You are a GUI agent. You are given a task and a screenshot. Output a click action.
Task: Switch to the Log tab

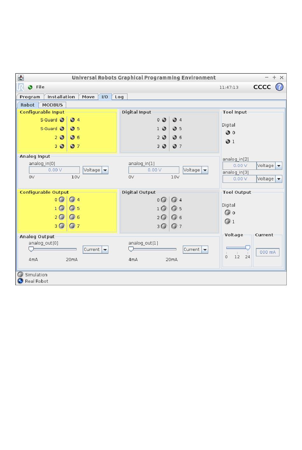[x=119, y=97]
